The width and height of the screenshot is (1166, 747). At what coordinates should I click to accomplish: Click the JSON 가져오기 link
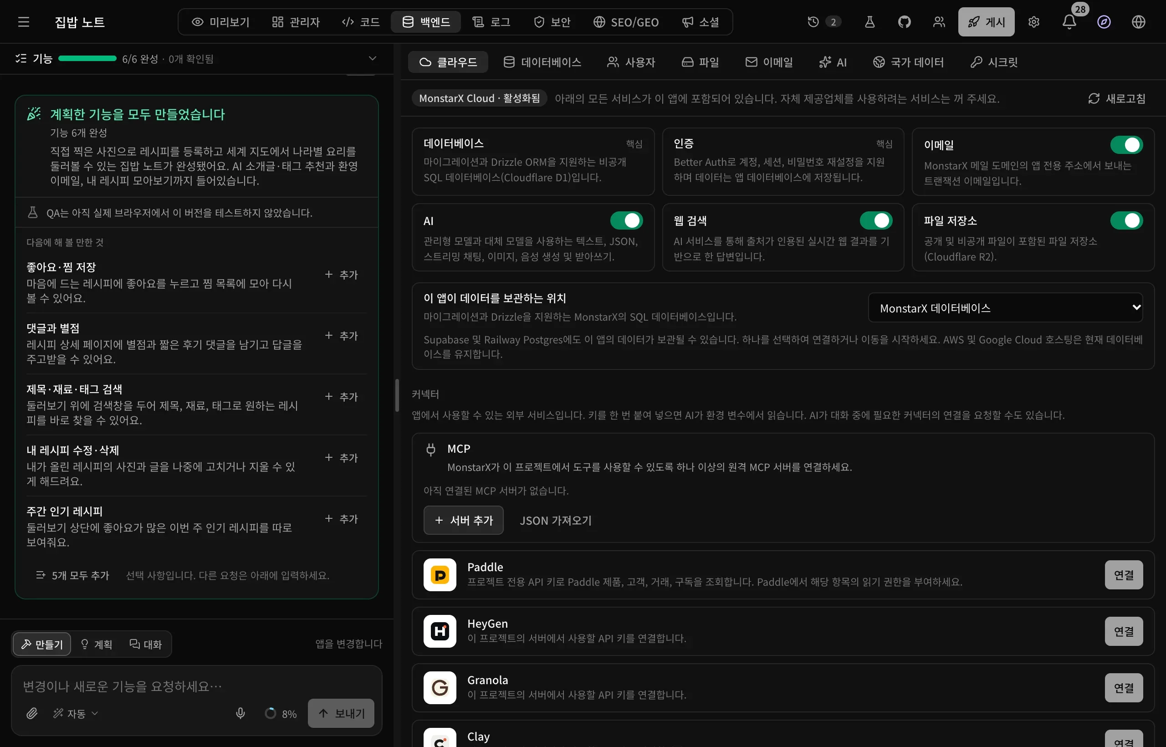[555, 520]
